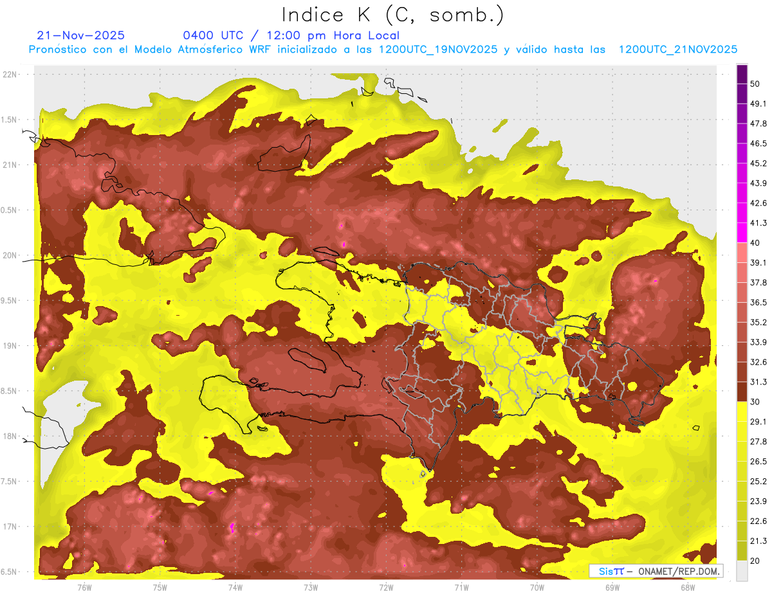Screen dimensions: 772x596
Task: Click the "75W" longitude label
Action: pyautogui.click(x=160, y=588)
